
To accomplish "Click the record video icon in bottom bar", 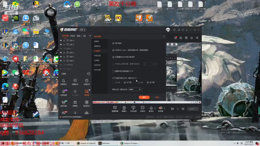I will coord(173,109).
